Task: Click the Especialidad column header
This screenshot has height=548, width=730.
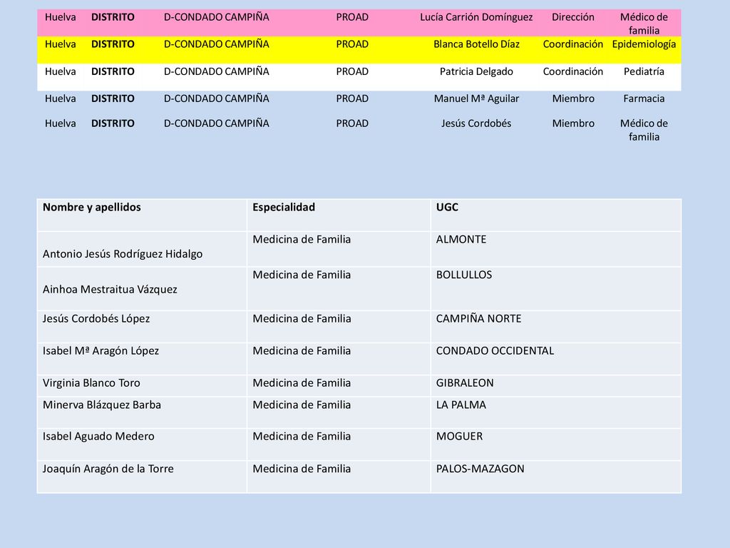Action: point(284,208)
